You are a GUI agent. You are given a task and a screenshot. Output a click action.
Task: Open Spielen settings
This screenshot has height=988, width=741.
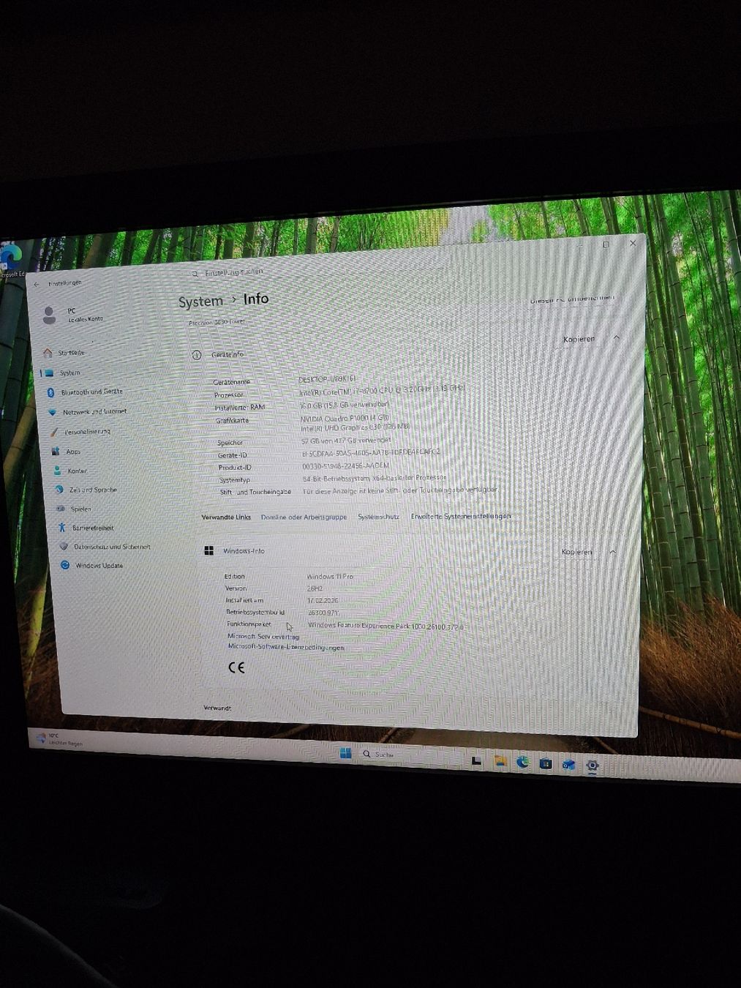80,509
